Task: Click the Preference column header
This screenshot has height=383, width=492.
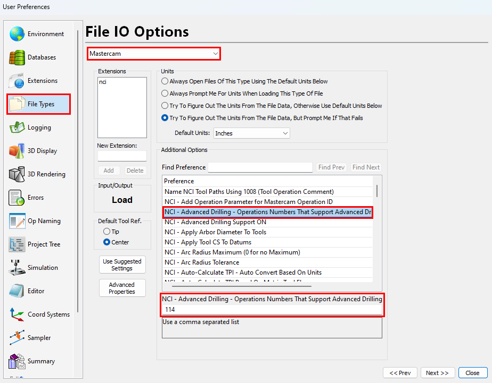Action: pyautogui.click(x=267, y=181)
